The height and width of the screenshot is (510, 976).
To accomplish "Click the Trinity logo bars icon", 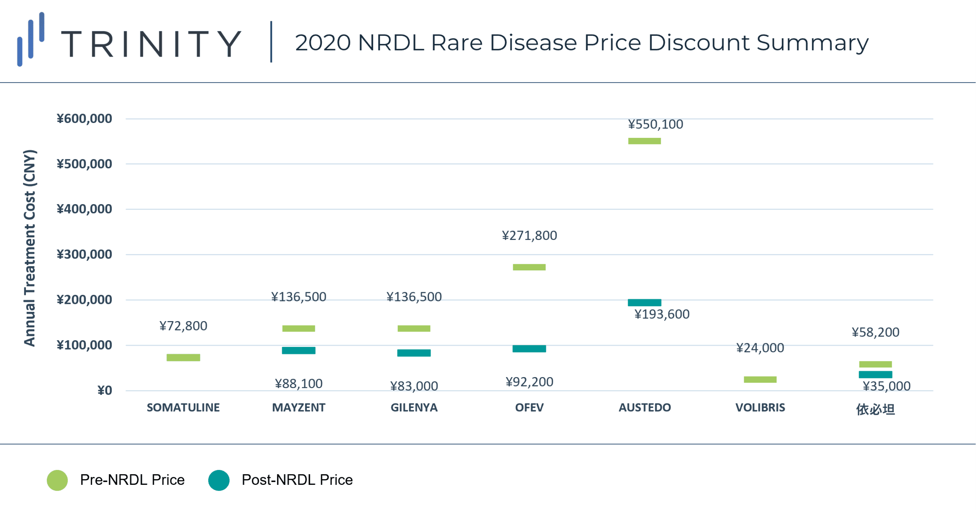I will (x=31, y=39).
